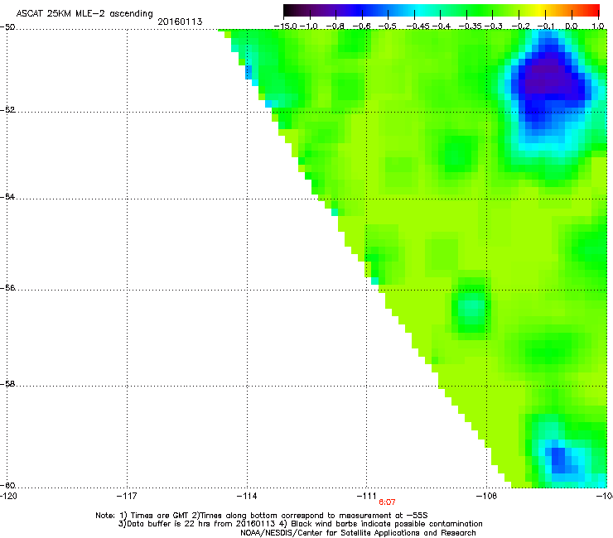Click the -15.0 color bar label
This screenshot has height=538, width=613.
click(x=286, y=26)
